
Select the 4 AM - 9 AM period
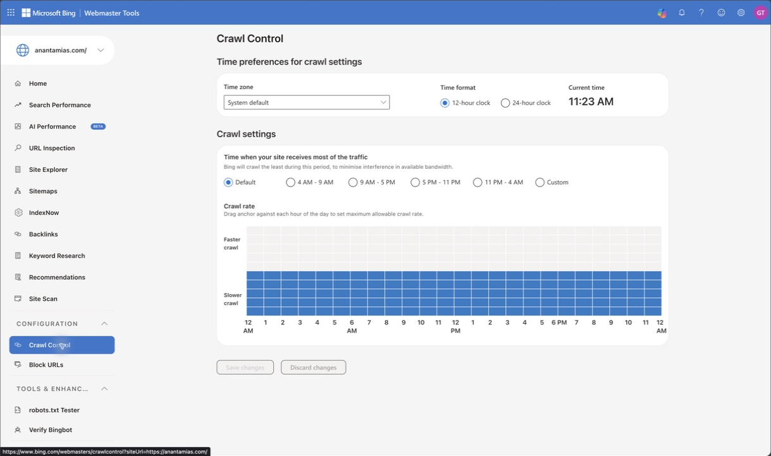290,182
